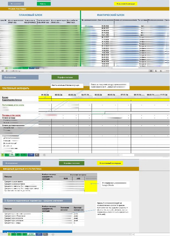
Task: Select 'Расходы, в том числе:' row label
Action: tap(12, 115)
